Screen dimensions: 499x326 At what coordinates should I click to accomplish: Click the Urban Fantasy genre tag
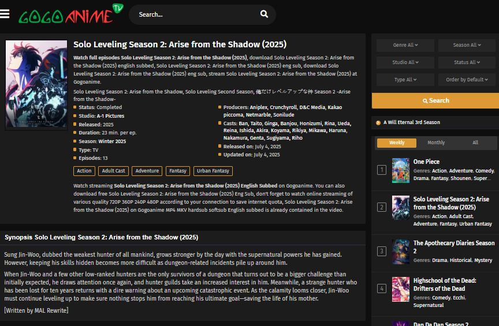coord(213,171)
